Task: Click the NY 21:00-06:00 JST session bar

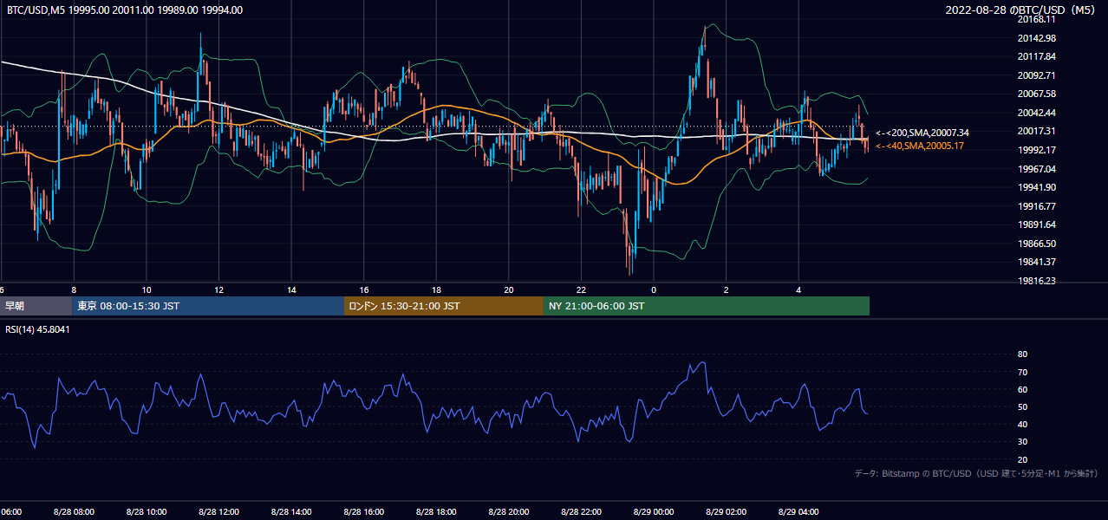Action: [707, 306]
